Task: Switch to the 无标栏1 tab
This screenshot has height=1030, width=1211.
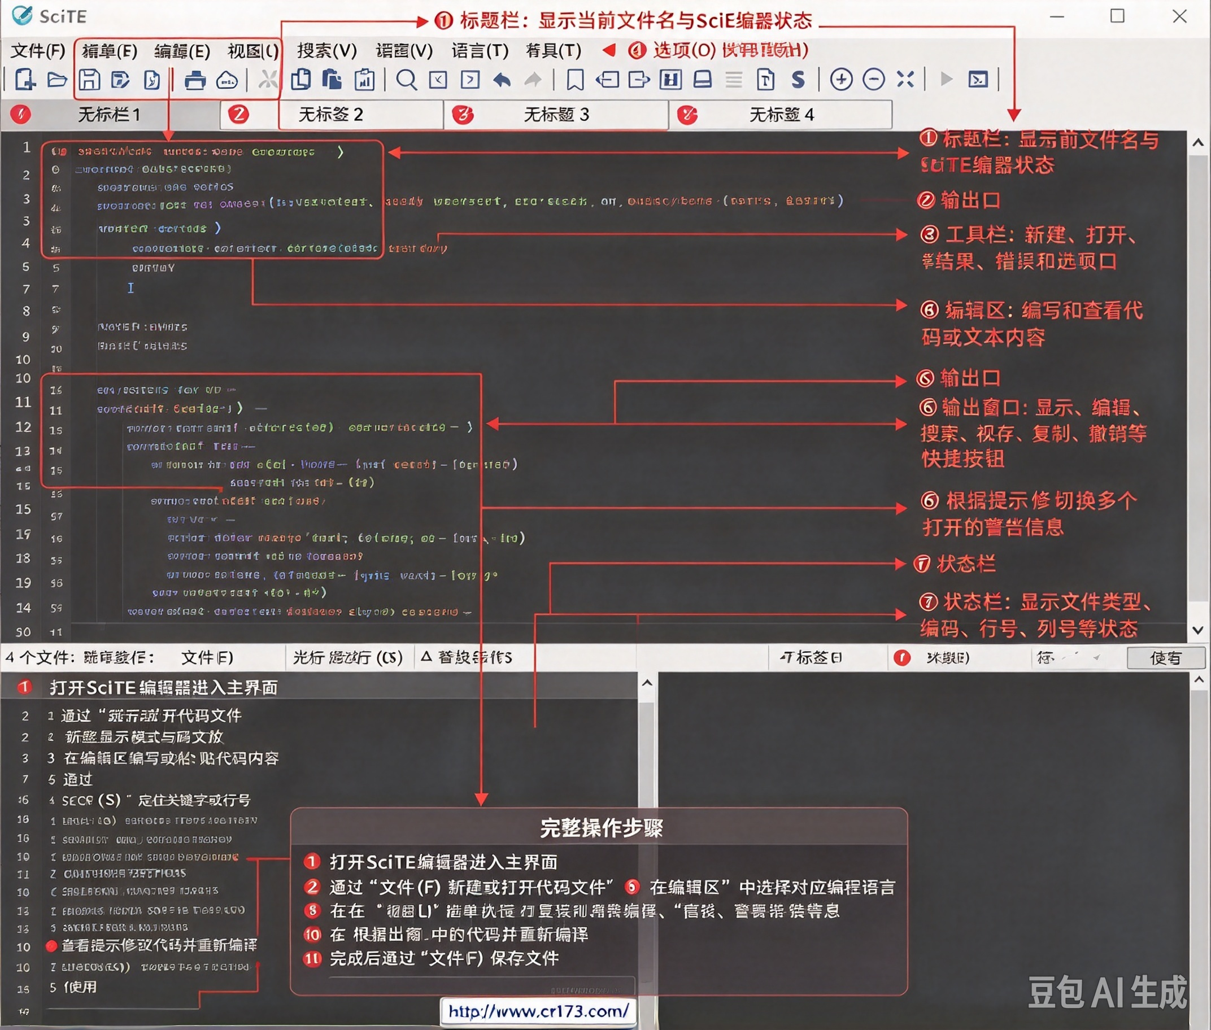Action: 109,115
